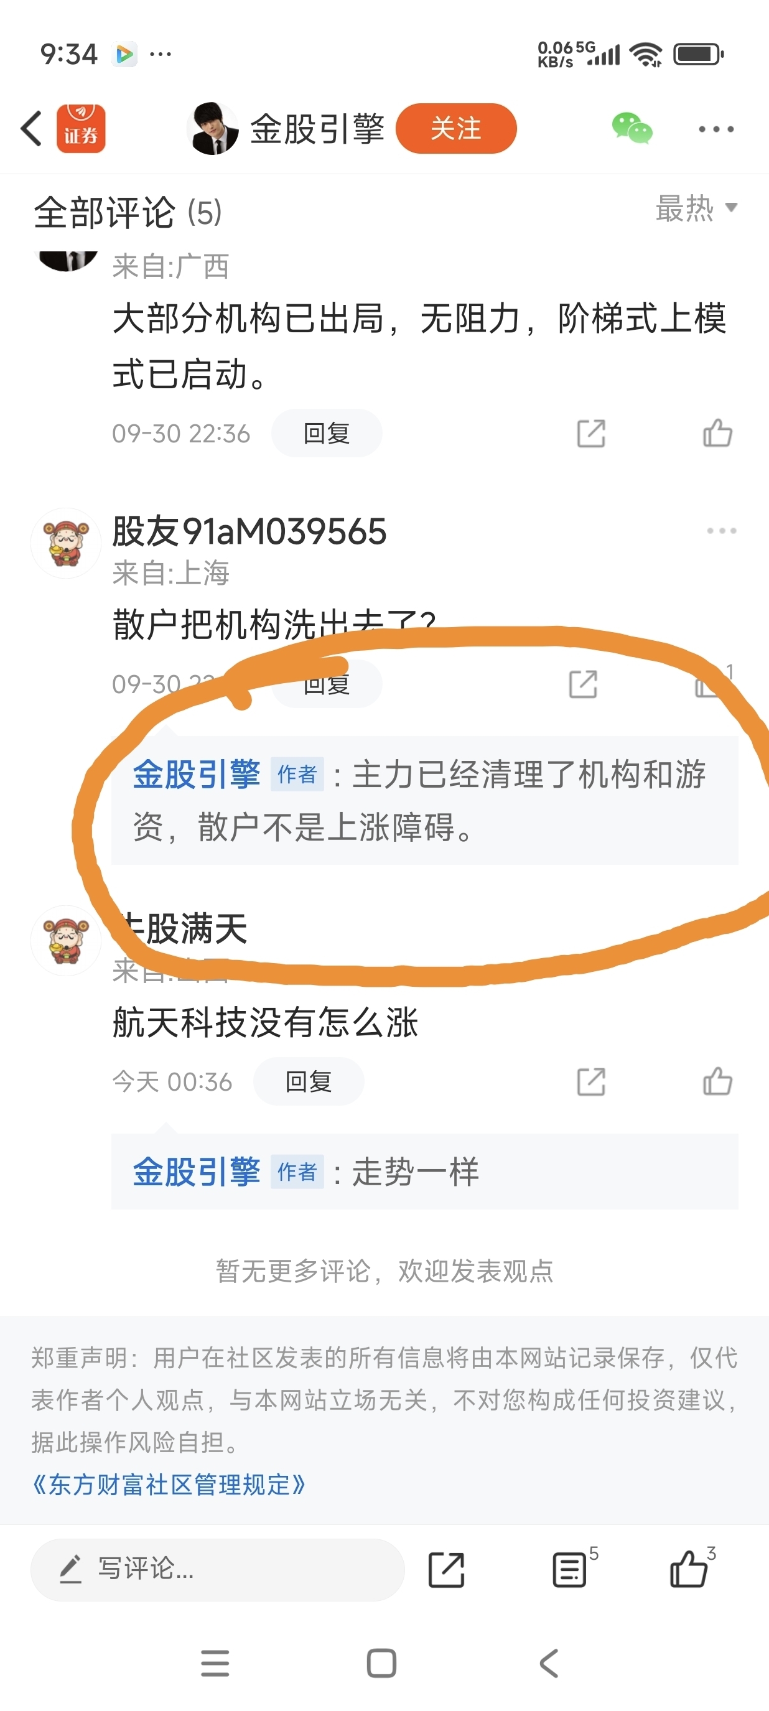Screen dimensions: 769x1711
Task: Reply to the 今天 00:36 comment
Action: pos(308,1081)
